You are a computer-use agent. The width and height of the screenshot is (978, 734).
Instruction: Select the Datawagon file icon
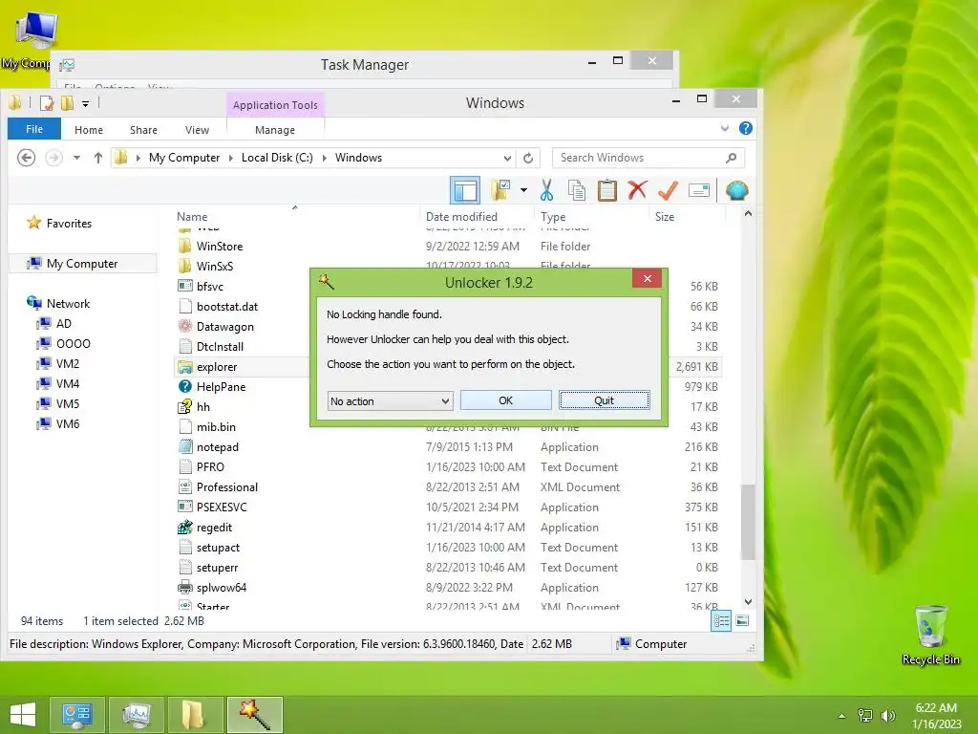pos(185,327)
